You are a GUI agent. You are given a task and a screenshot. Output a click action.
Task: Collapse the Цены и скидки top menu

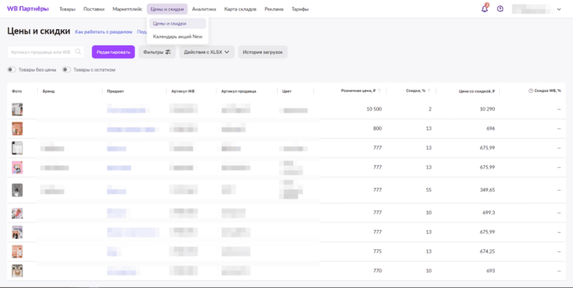[x=167, y=9]
